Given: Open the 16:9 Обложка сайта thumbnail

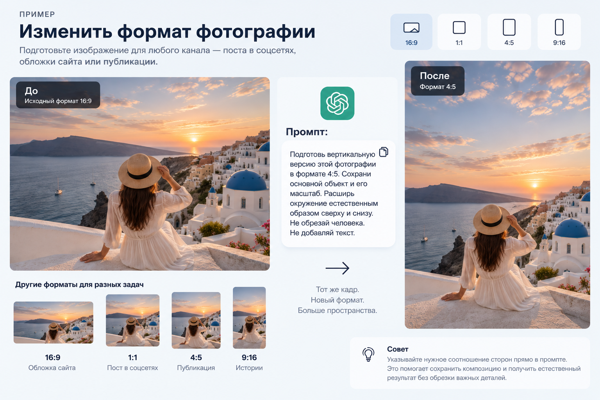Looking at the screenshot, I should click(54, 322).
